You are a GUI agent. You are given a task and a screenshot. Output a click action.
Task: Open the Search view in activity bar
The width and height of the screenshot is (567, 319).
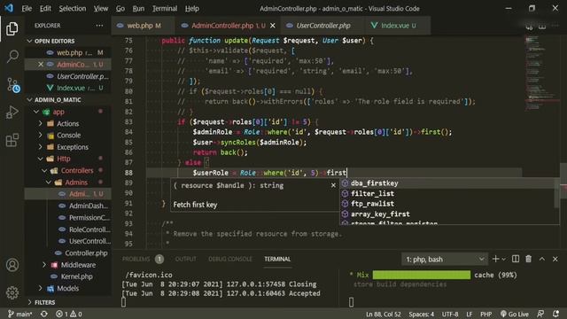[12, 56]
